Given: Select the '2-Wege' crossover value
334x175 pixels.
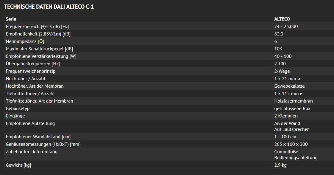Looking at the screenshot, I should [x=282, y=71].
